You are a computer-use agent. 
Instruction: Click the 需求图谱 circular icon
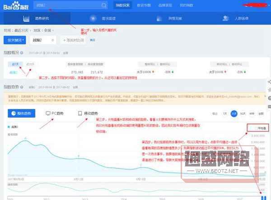coord(93,19)
